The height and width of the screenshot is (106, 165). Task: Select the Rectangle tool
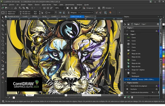pos(3,41)
